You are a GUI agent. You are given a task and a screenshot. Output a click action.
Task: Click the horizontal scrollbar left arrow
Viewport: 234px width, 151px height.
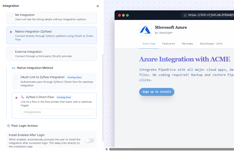[x=106, y=149]
